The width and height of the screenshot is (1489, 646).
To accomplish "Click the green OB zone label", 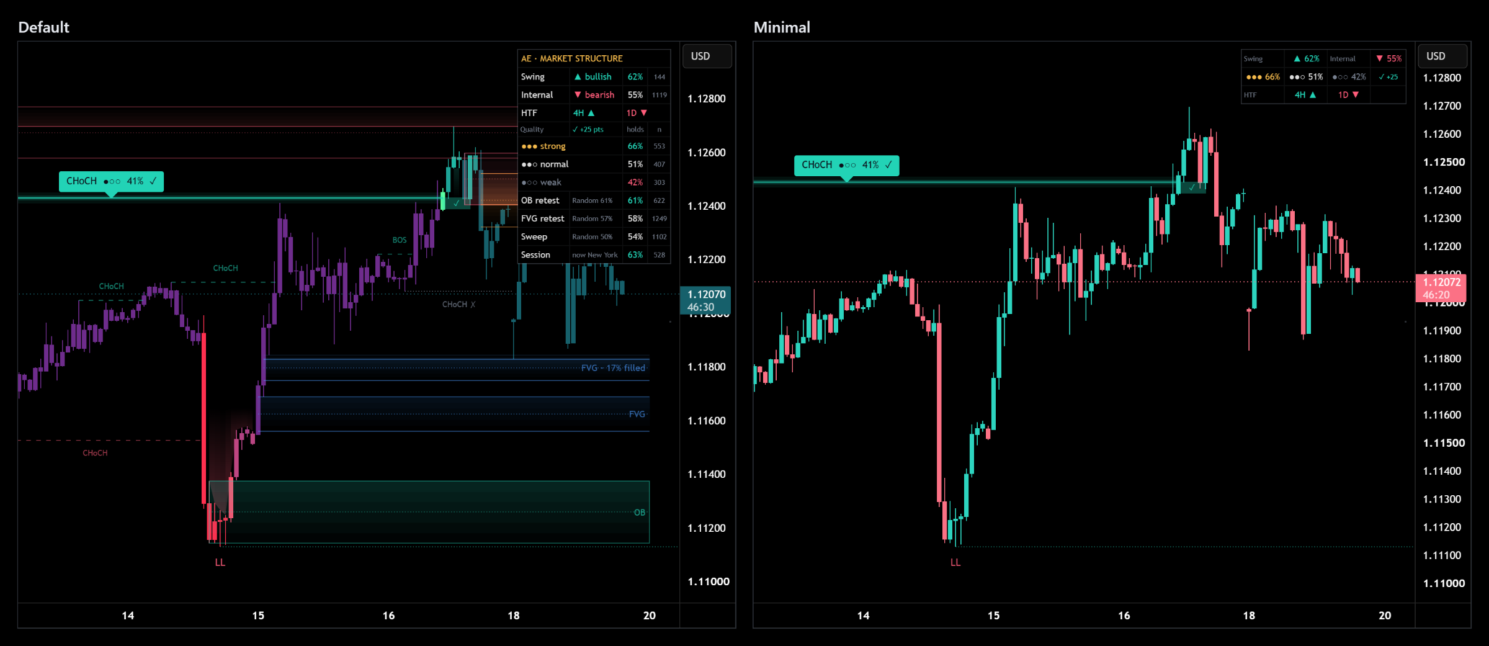I will [640, 513].
